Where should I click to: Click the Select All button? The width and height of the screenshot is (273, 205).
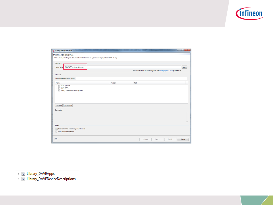point(59,106)
